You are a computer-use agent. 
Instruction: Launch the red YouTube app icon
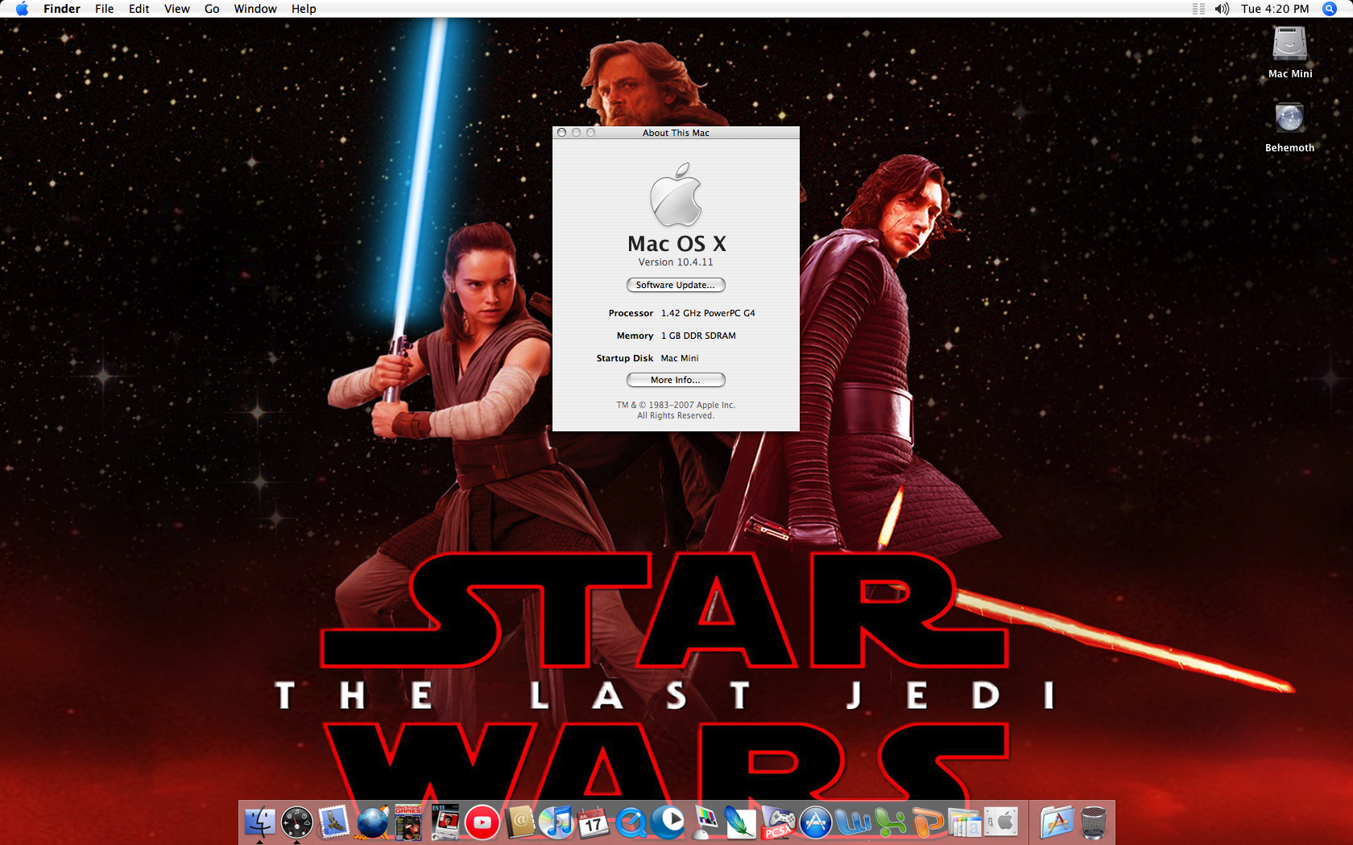pyautogui.click(x=482, y=822)
